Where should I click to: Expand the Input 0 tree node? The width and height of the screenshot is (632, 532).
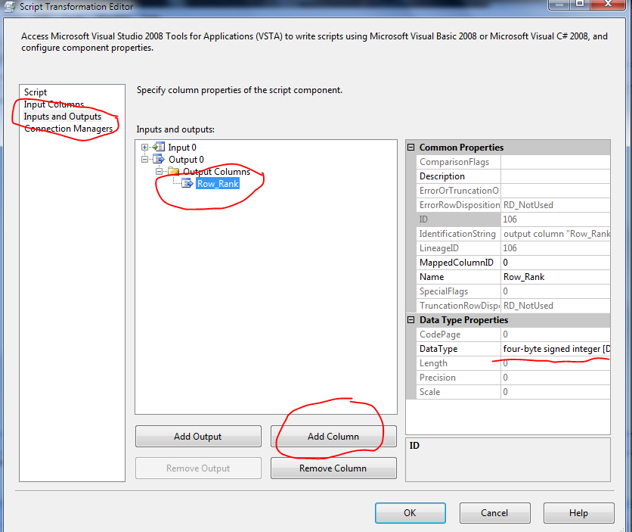click(144, 148)
